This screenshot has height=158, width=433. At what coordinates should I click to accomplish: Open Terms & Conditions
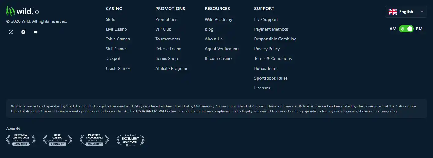[273, 58]
